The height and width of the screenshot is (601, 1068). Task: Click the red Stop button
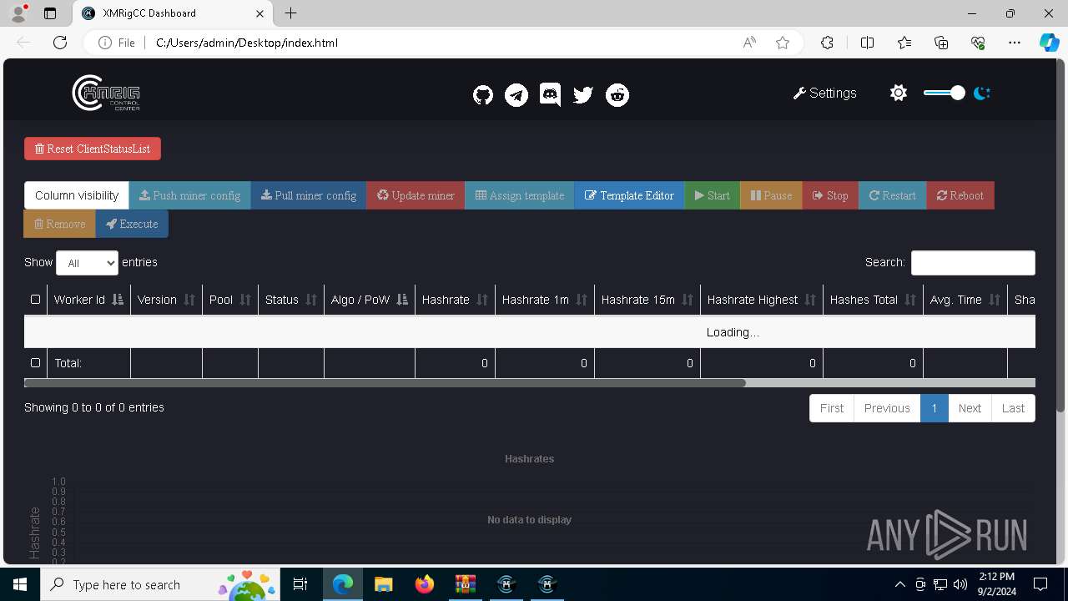pyautogui.click(x=830, y=195)
